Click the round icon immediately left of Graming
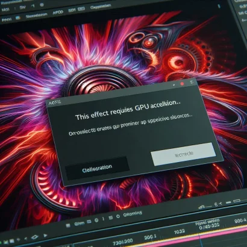247x247 pixels. [118, 216]
